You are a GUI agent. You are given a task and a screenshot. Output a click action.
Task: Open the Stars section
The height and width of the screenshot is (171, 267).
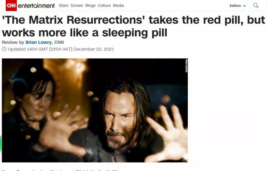[x=63, y=5]
